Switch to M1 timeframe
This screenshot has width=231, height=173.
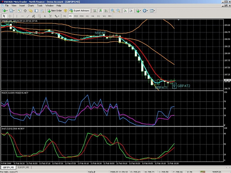point(65,16)
